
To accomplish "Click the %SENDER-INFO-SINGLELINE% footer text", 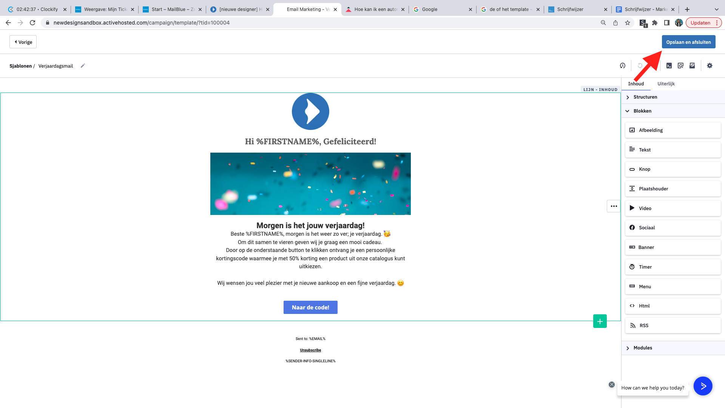I will [310, 361].
